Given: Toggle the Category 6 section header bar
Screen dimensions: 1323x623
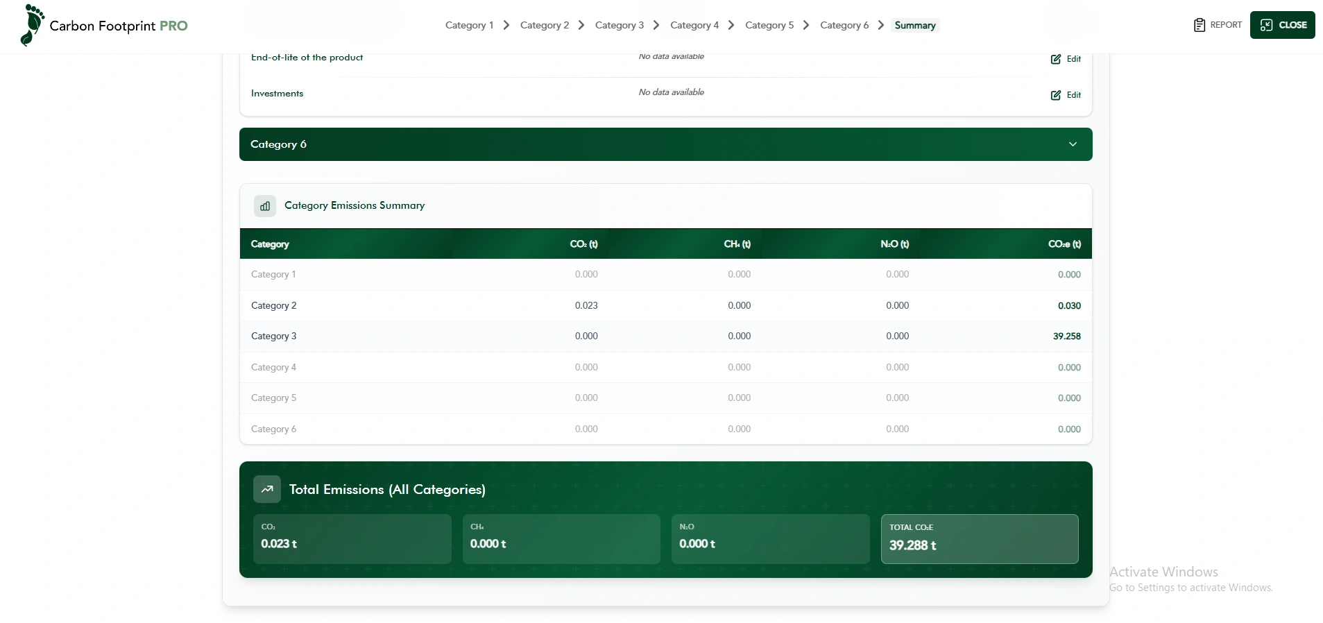Looking at the screenshot, I should coord(624,144).
